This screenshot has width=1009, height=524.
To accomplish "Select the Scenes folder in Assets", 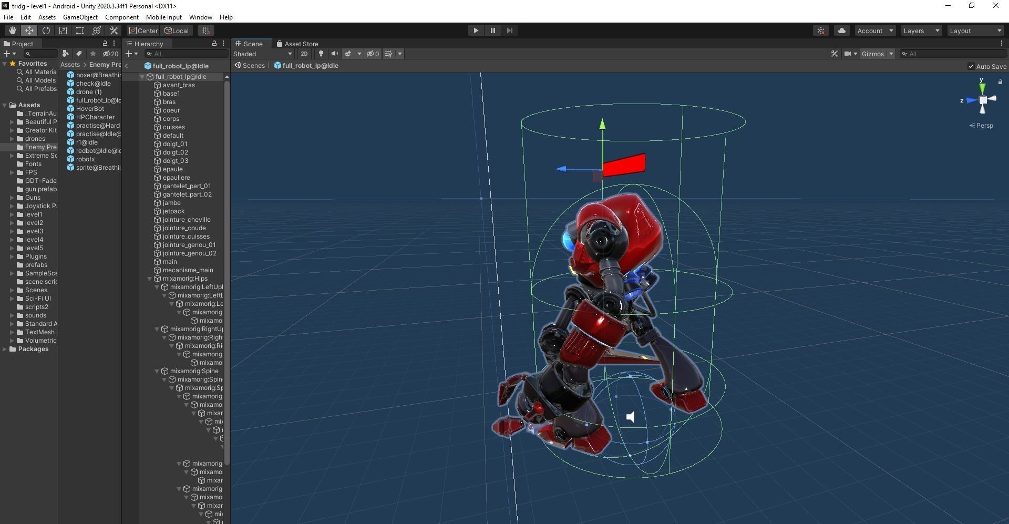I will 36,290.
